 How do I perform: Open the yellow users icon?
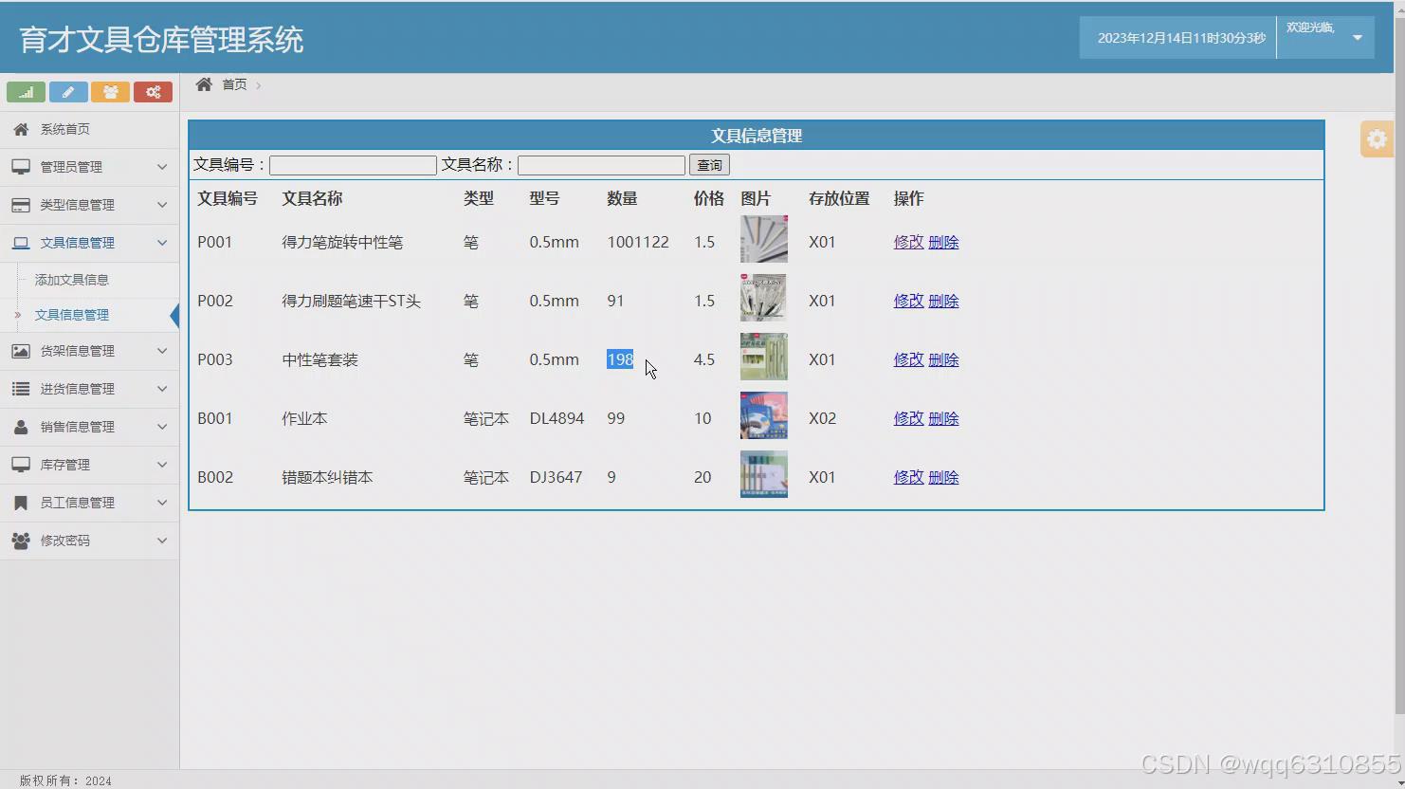[111, 91]
